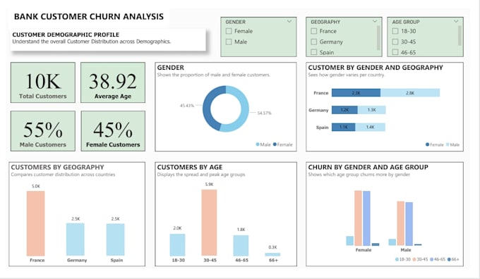Select the 30-45 age group checkbox
The width and height of the screenshot is (480, 279).
395,42
